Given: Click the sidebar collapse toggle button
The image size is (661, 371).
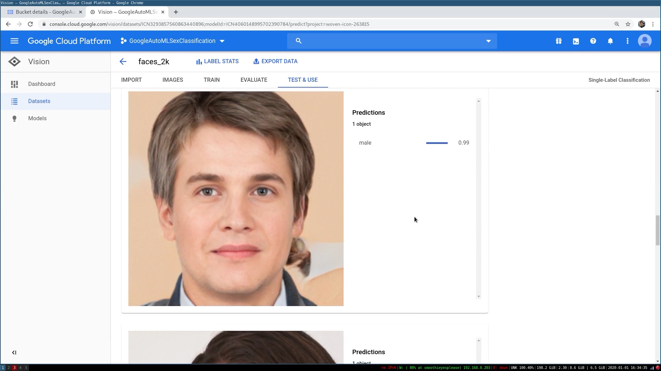Looking at the screenshot, I should (14, 352).
